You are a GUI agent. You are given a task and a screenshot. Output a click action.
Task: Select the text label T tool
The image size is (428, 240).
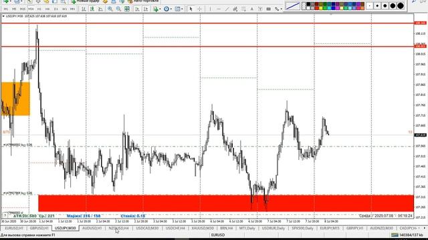260,9
